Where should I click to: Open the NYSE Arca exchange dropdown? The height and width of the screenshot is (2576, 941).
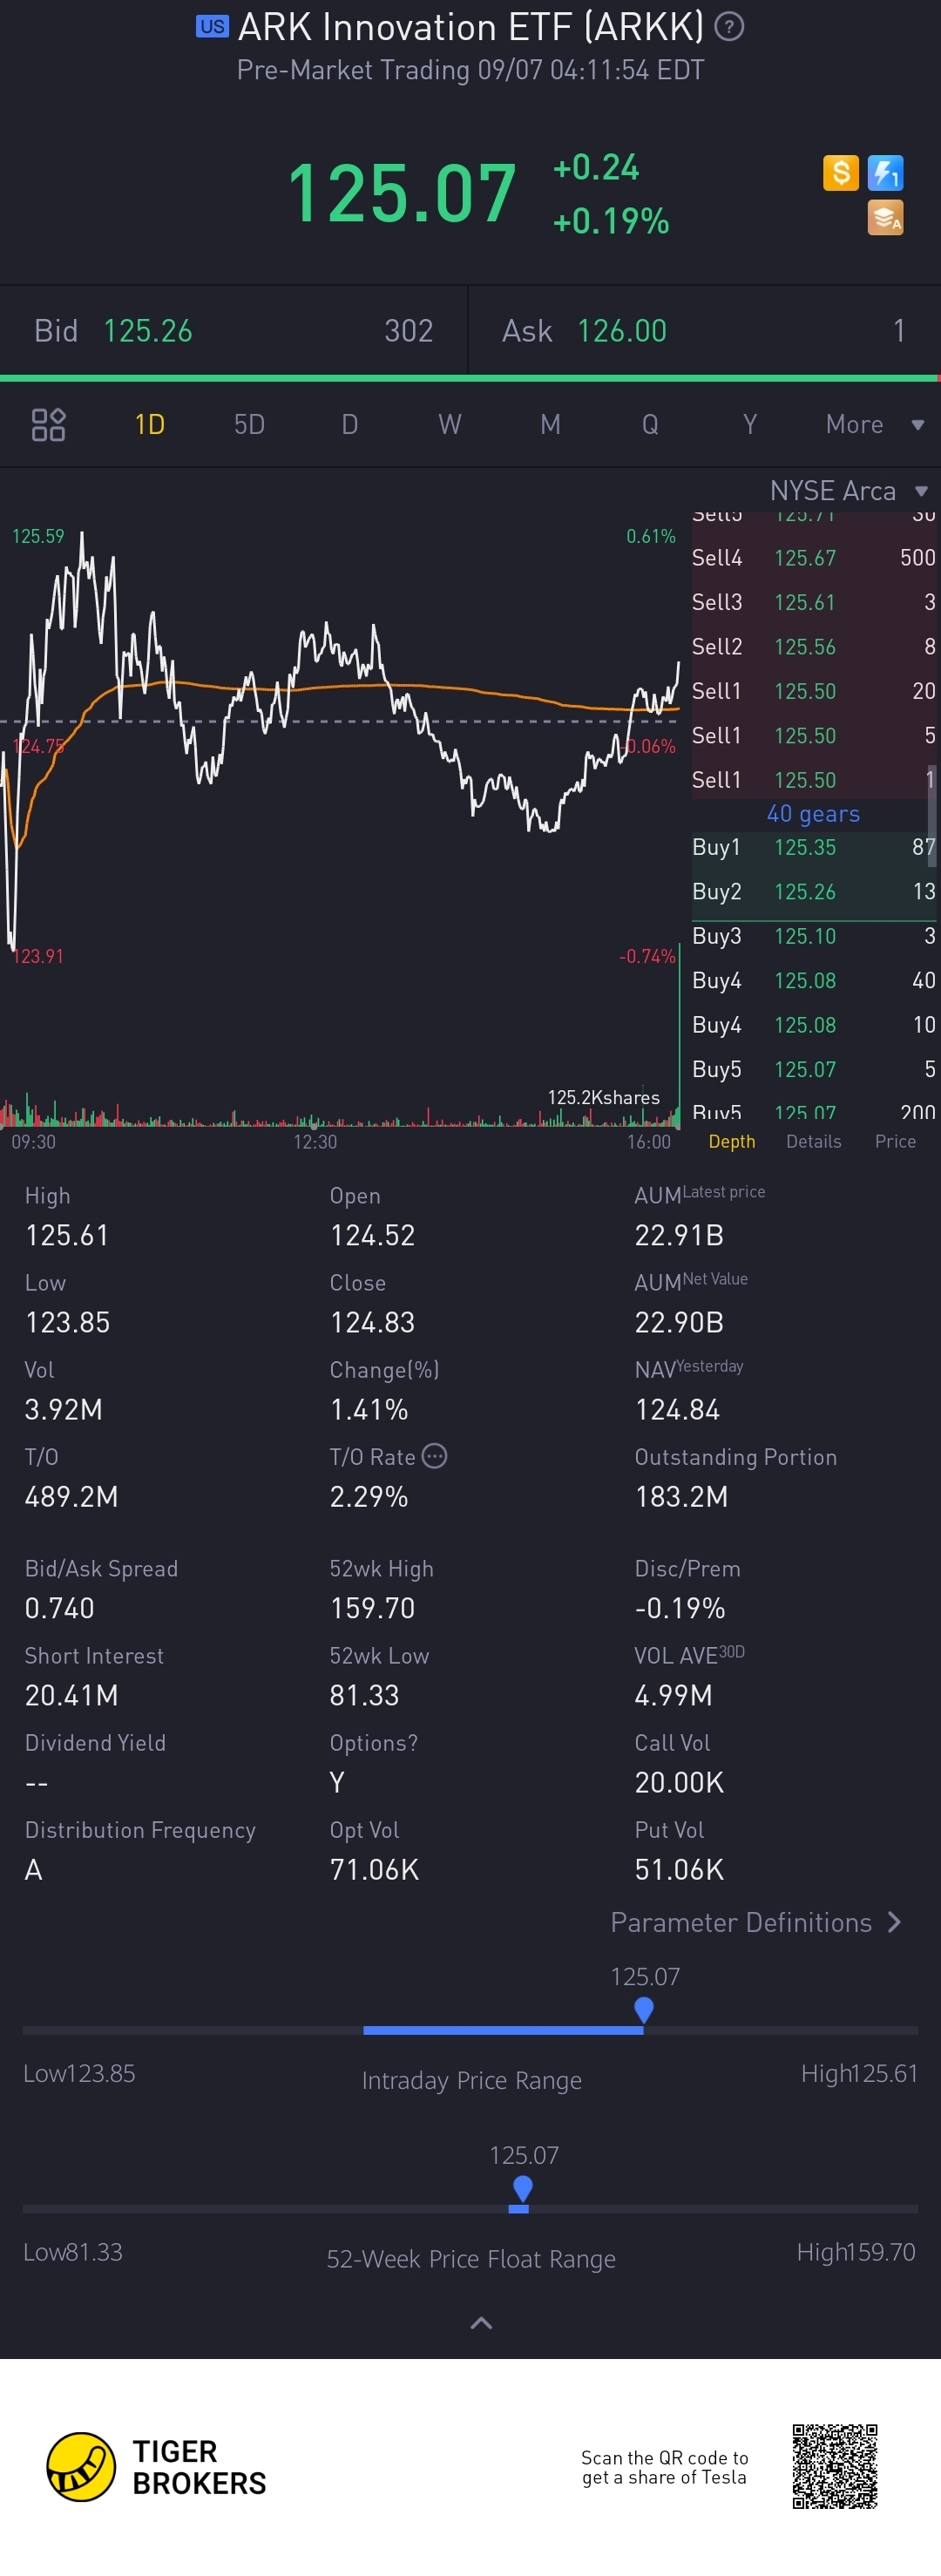pos(849,491)
